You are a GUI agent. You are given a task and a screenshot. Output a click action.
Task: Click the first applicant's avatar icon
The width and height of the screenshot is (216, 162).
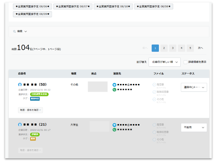pyautogui.click(x=20, y=84)
